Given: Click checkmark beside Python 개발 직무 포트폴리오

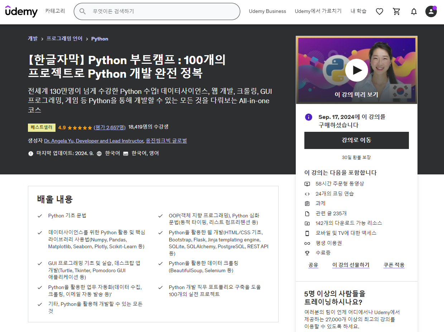Looking at the screenshot, I should coord(161,288).
